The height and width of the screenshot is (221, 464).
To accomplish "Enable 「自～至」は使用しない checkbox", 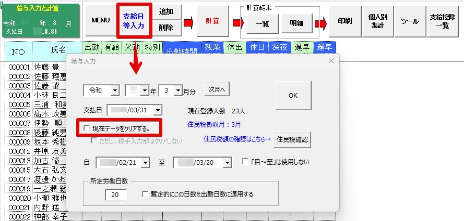I will (x=245, y=162).
